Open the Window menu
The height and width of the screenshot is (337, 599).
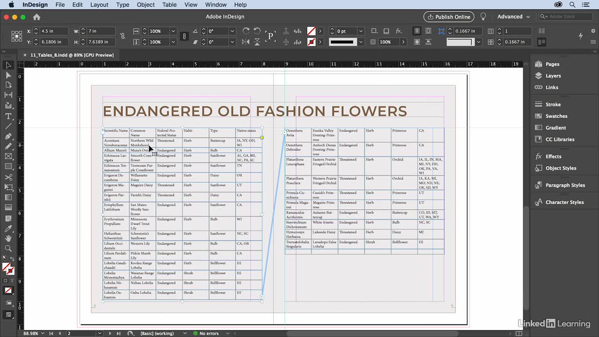(x=216, y=5)
